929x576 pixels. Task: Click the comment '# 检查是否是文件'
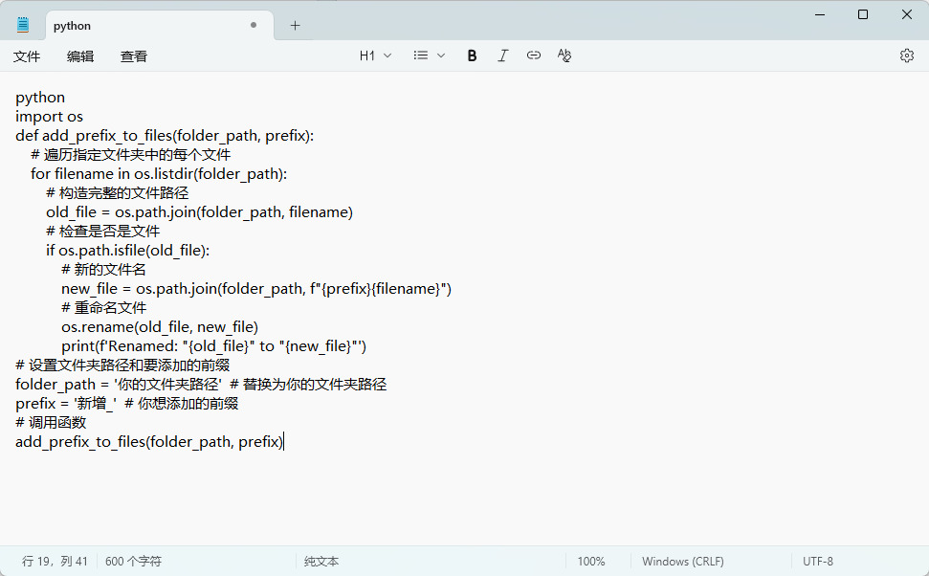102,232
